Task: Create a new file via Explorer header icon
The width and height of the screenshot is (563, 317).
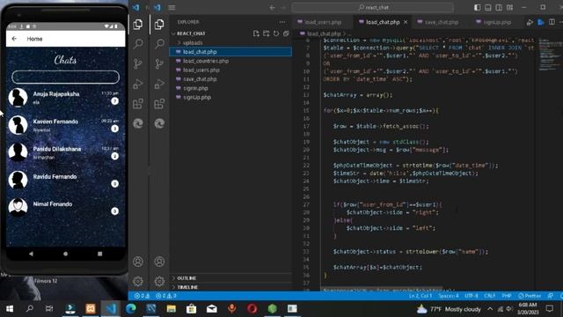Action: (256, 33)
